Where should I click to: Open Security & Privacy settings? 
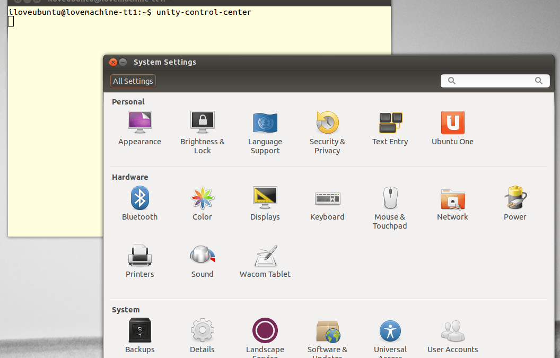[327, 132]
